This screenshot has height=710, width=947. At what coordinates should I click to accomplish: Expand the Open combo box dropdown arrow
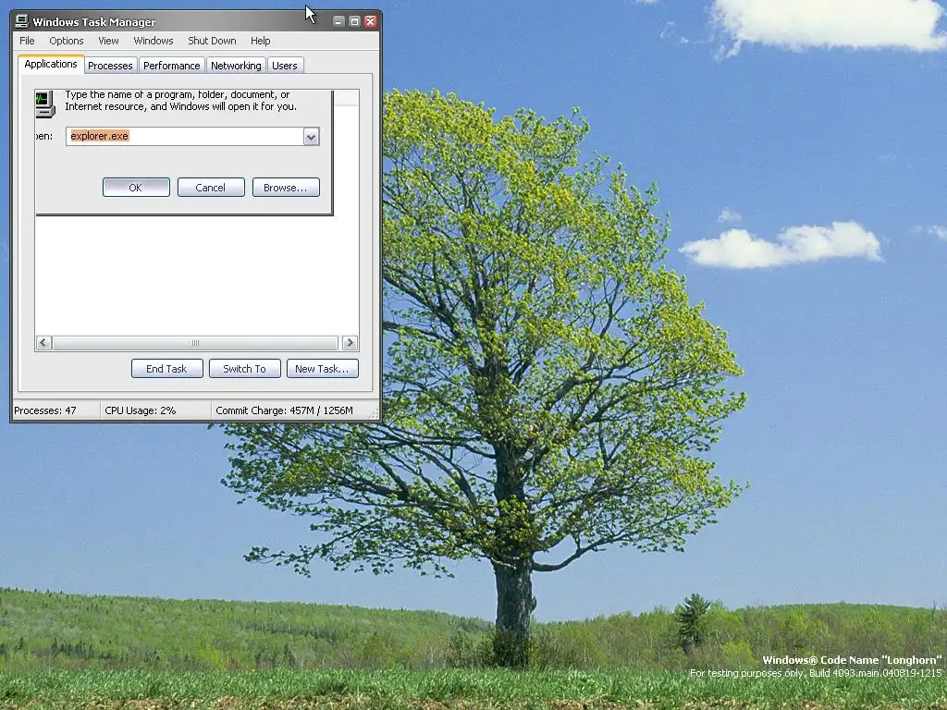point(311,137)
